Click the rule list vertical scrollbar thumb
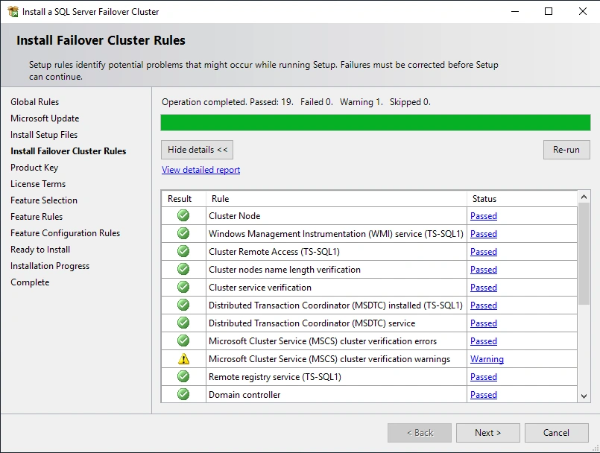 coord(584,253)
